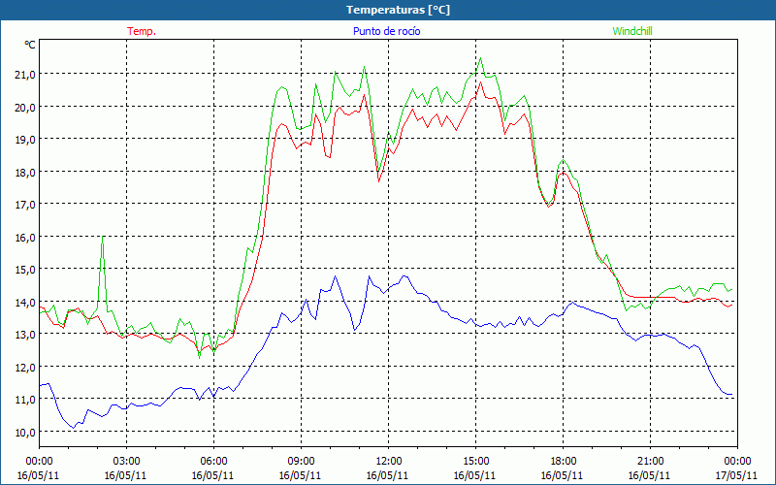Click the 17,0 y-axis value
Viewport: 776px width, 485px height.
point(25,204)
